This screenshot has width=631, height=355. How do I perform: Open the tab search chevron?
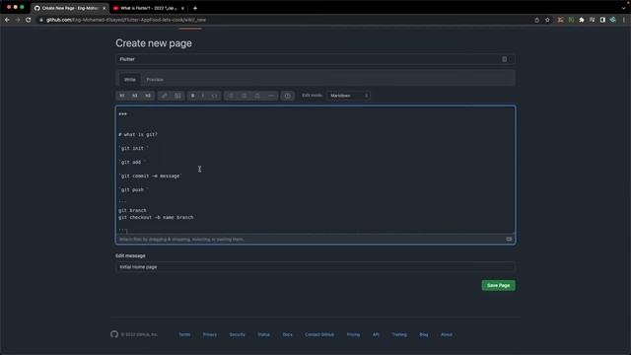[623, 8]
